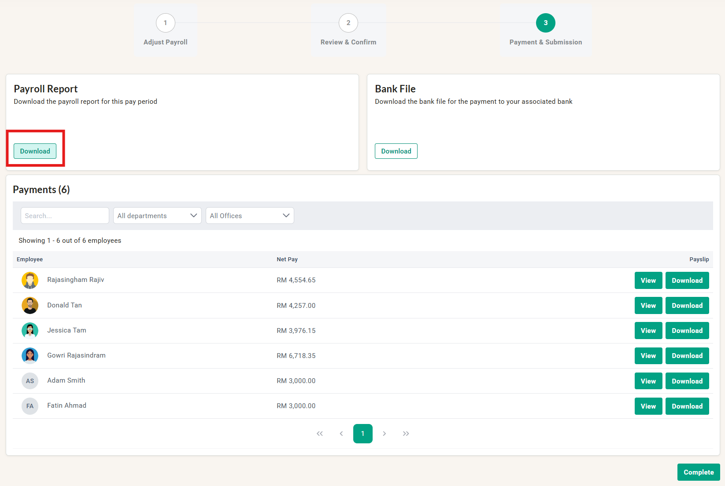
Task: Click net pay RM 4,554.65
Action: [296, 280]
